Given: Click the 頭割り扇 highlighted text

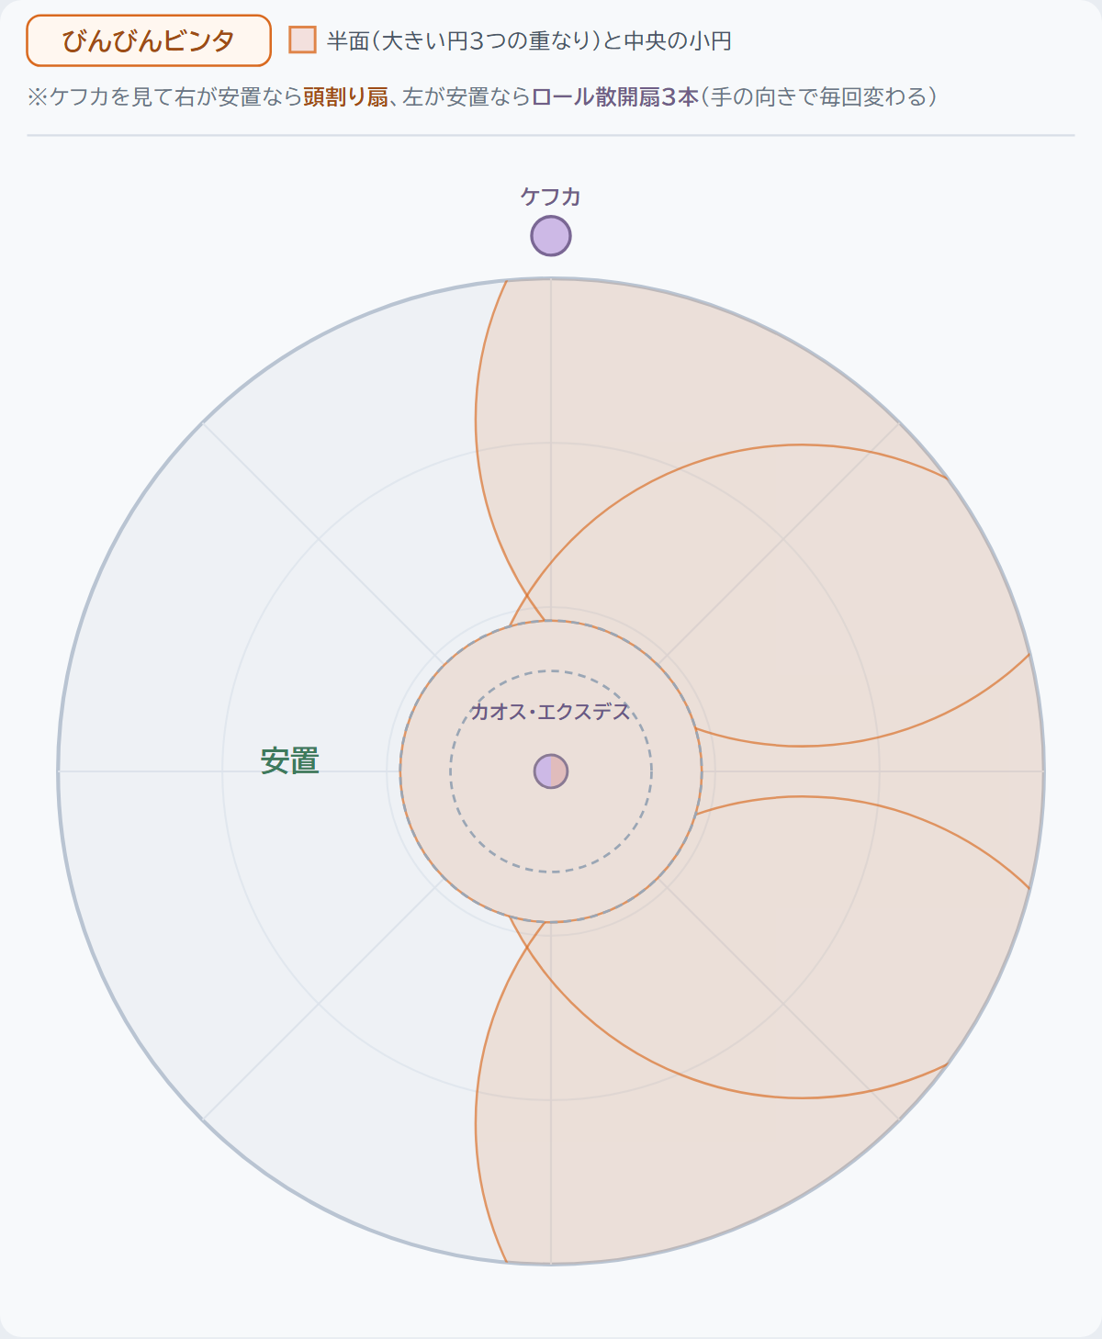Looking at the screenshot, I should pos(346,96).
